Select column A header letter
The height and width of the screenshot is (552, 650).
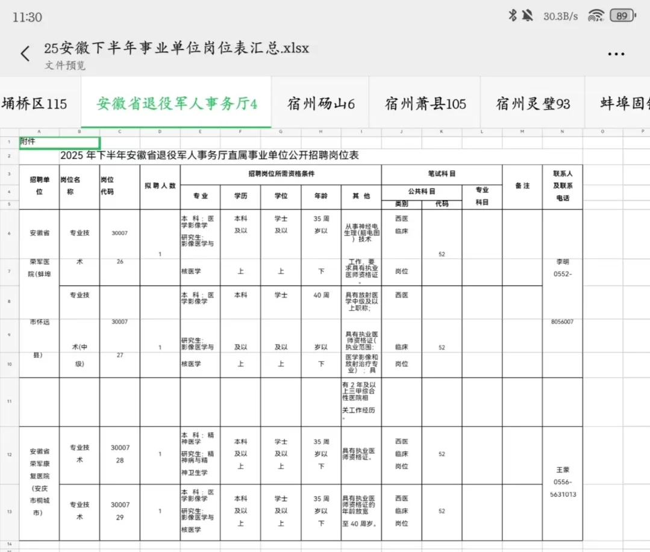click(39, 132)
